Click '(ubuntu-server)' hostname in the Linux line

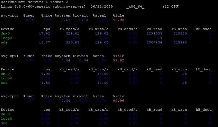pos(69,6)
